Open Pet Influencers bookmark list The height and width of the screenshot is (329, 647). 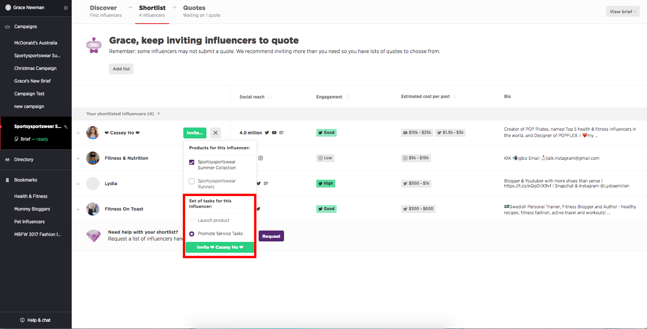pos(29,222)
